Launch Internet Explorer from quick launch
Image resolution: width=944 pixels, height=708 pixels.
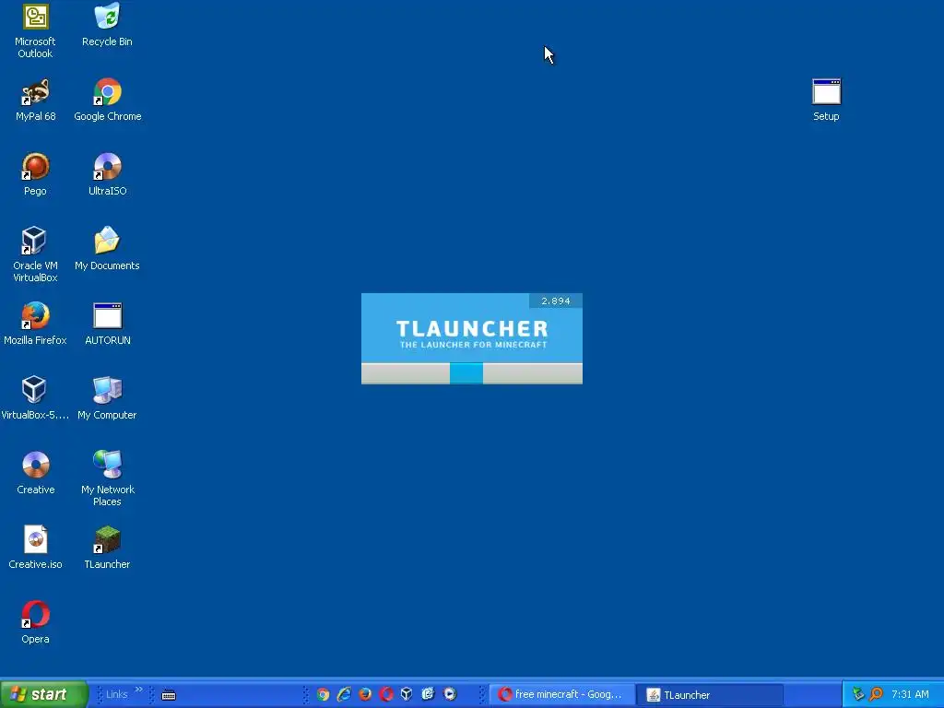345,695
